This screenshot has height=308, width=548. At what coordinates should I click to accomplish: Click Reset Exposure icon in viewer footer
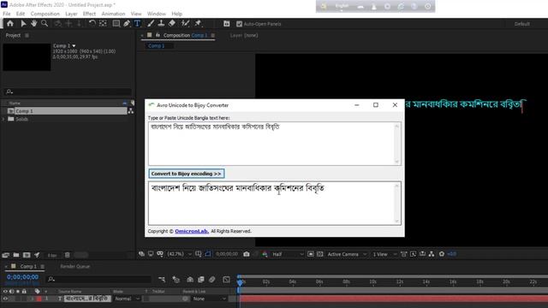[x=442, y=254]
